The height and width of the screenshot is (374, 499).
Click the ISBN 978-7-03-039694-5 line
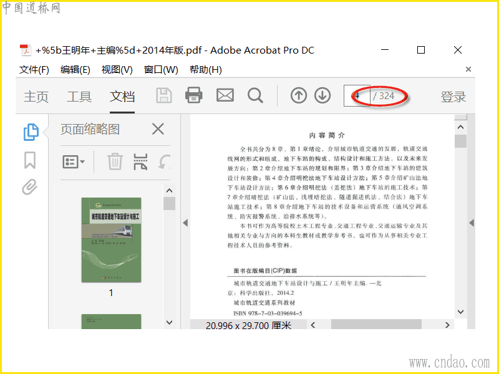click(x=268, y=314)
